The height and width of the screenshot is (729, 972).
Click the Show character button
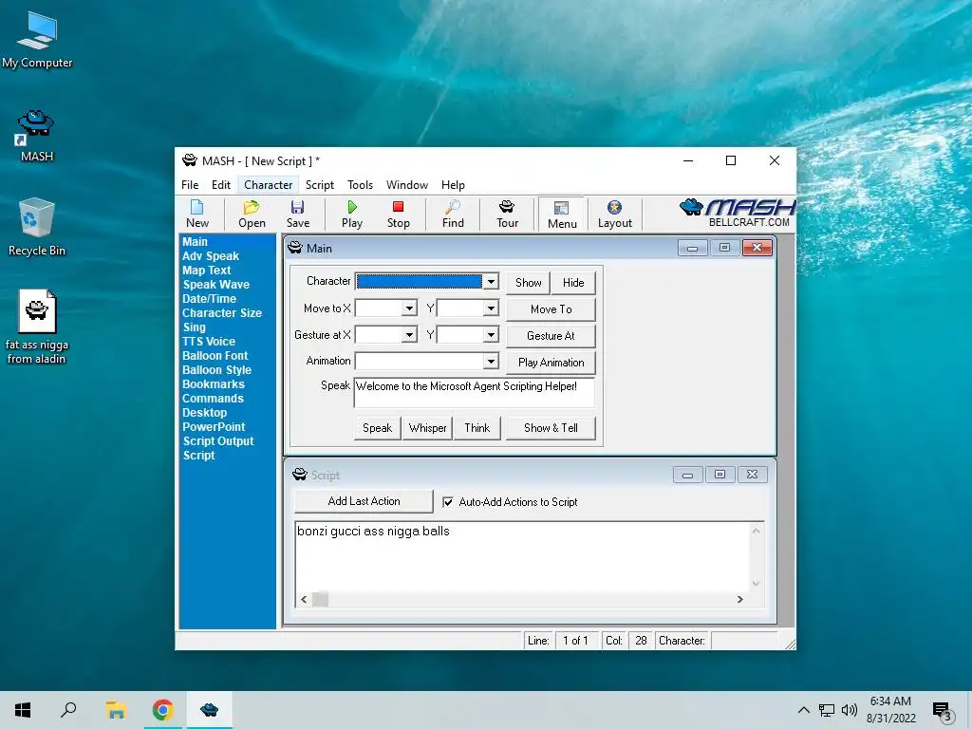[528, 283]
